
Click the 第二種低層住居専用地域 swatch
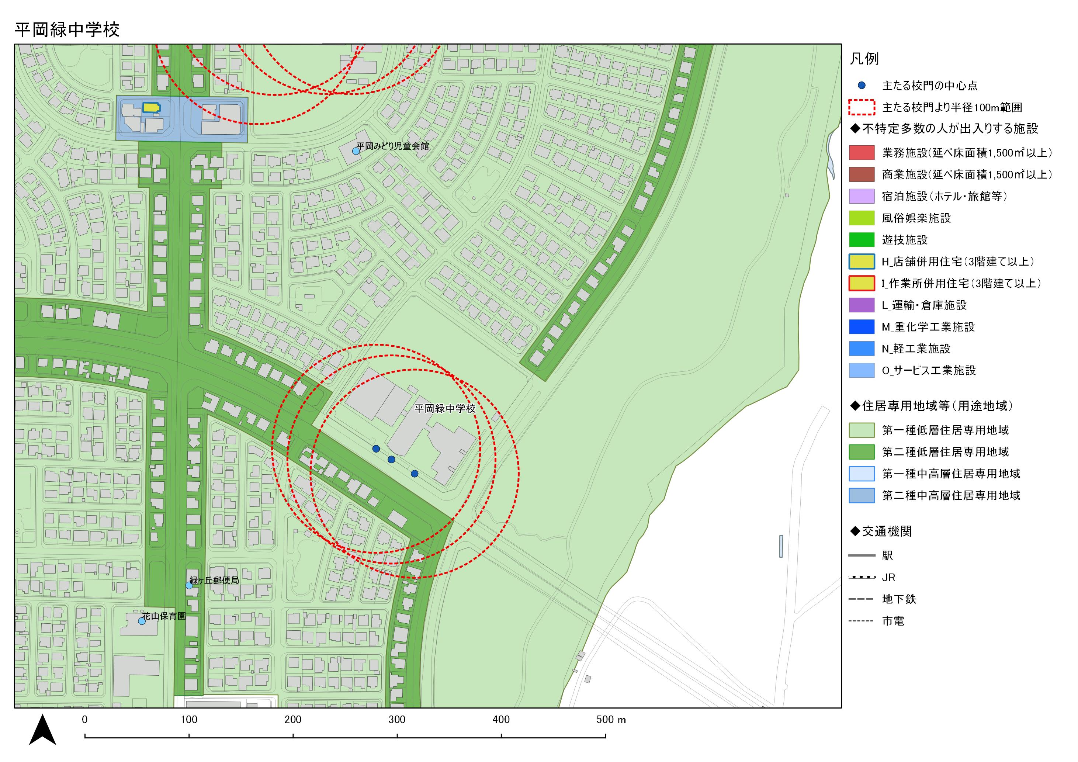(862, 452)
